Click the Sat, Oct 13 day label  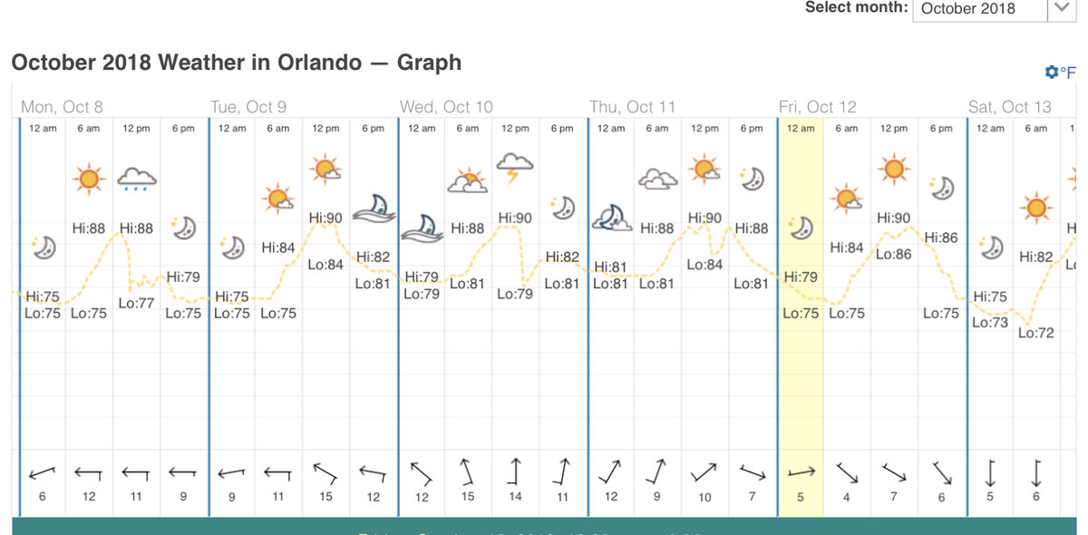pos(1010,107)
